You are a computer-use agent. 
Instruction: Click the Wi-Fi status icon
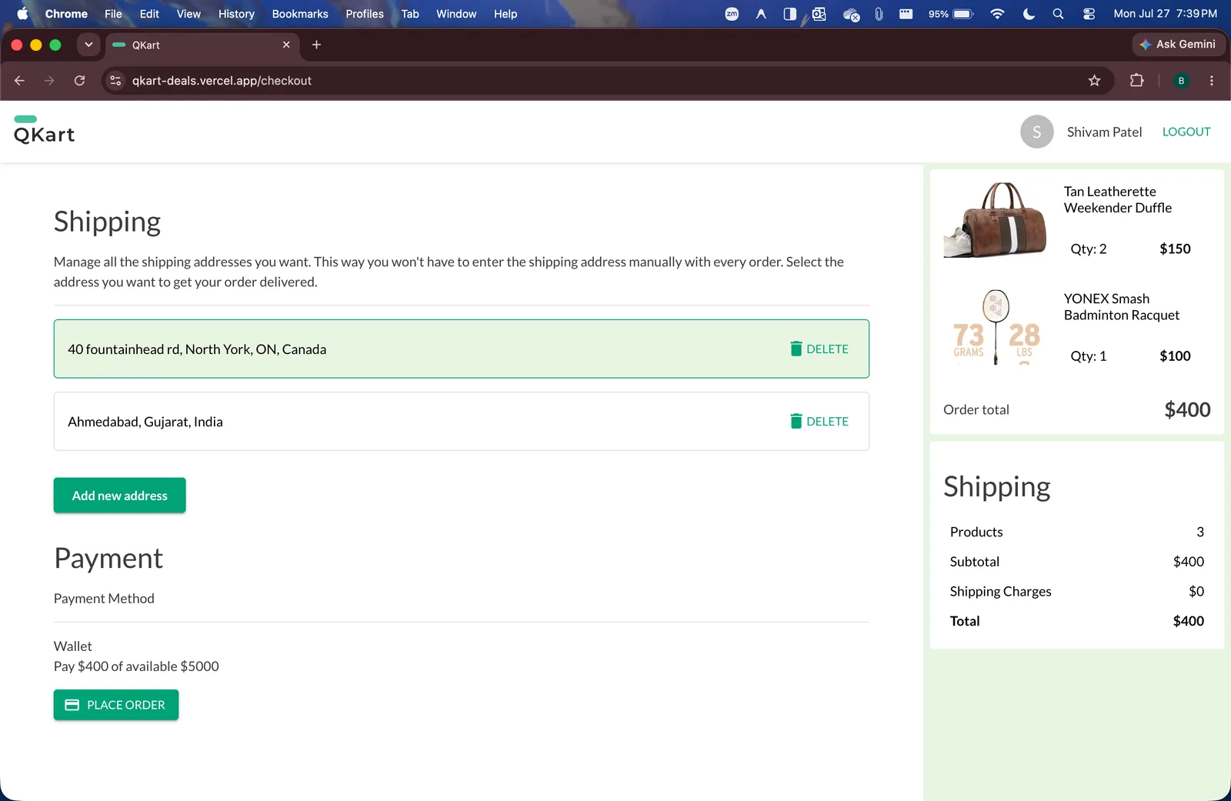tap(997, 14)
